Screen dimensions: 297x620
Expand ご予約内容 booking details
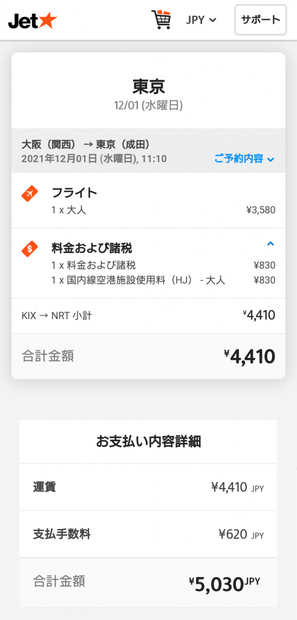pyautogui.click(x=244, y=159)
